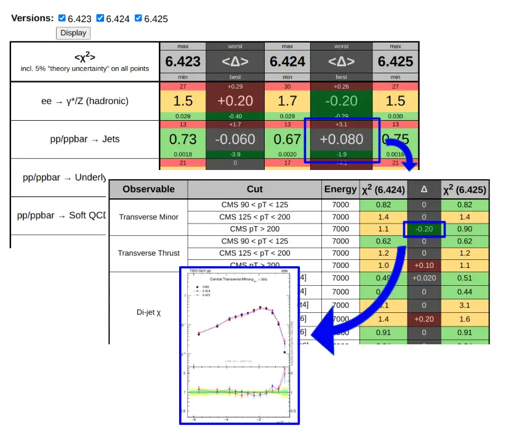Toggle the 6.423 version checkbox
This screenshot has width=506, height=433.
coord(62,18)
